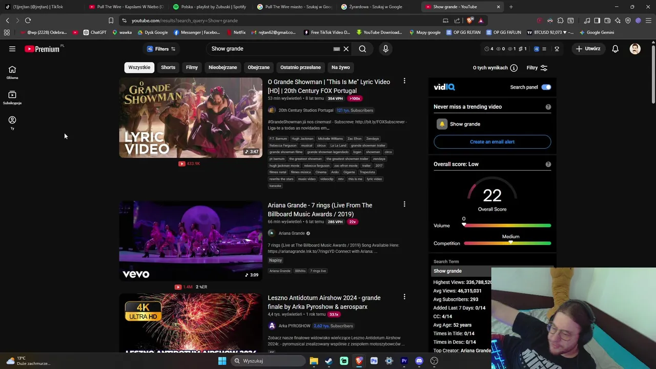The height and width of the screenshot is (369, 656).
Task: Open the Ty profile sidebar item
Action: (12, 122)
